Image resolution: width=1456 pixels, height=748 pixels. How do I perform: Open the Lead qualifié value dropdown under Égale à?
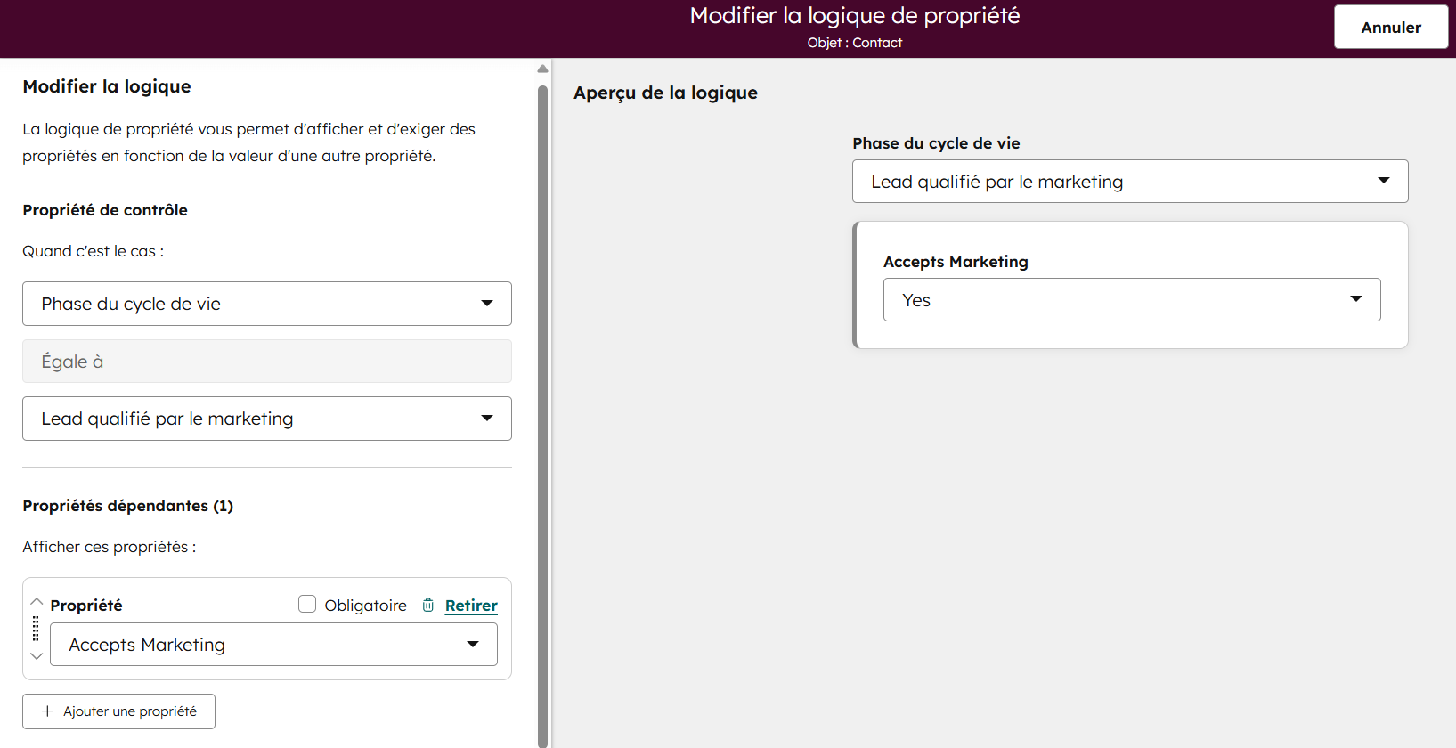(266, 419)
